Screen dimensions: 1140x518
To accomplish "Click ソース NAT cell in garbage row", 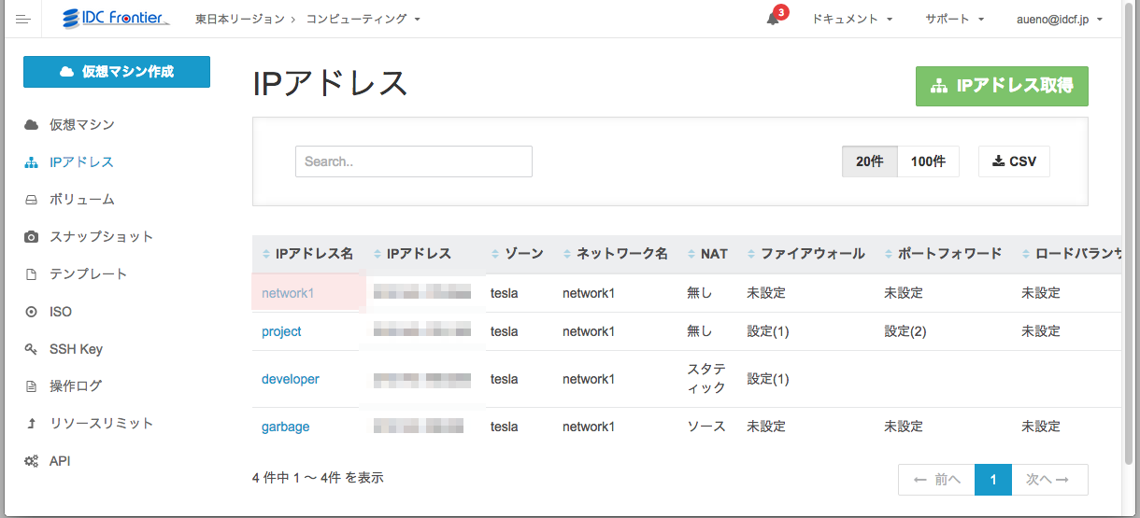I will pos(706,427).
